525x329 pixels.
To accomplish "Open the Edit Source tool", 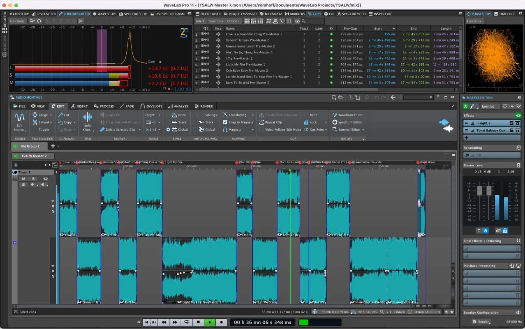I will [x=20, y=122].
